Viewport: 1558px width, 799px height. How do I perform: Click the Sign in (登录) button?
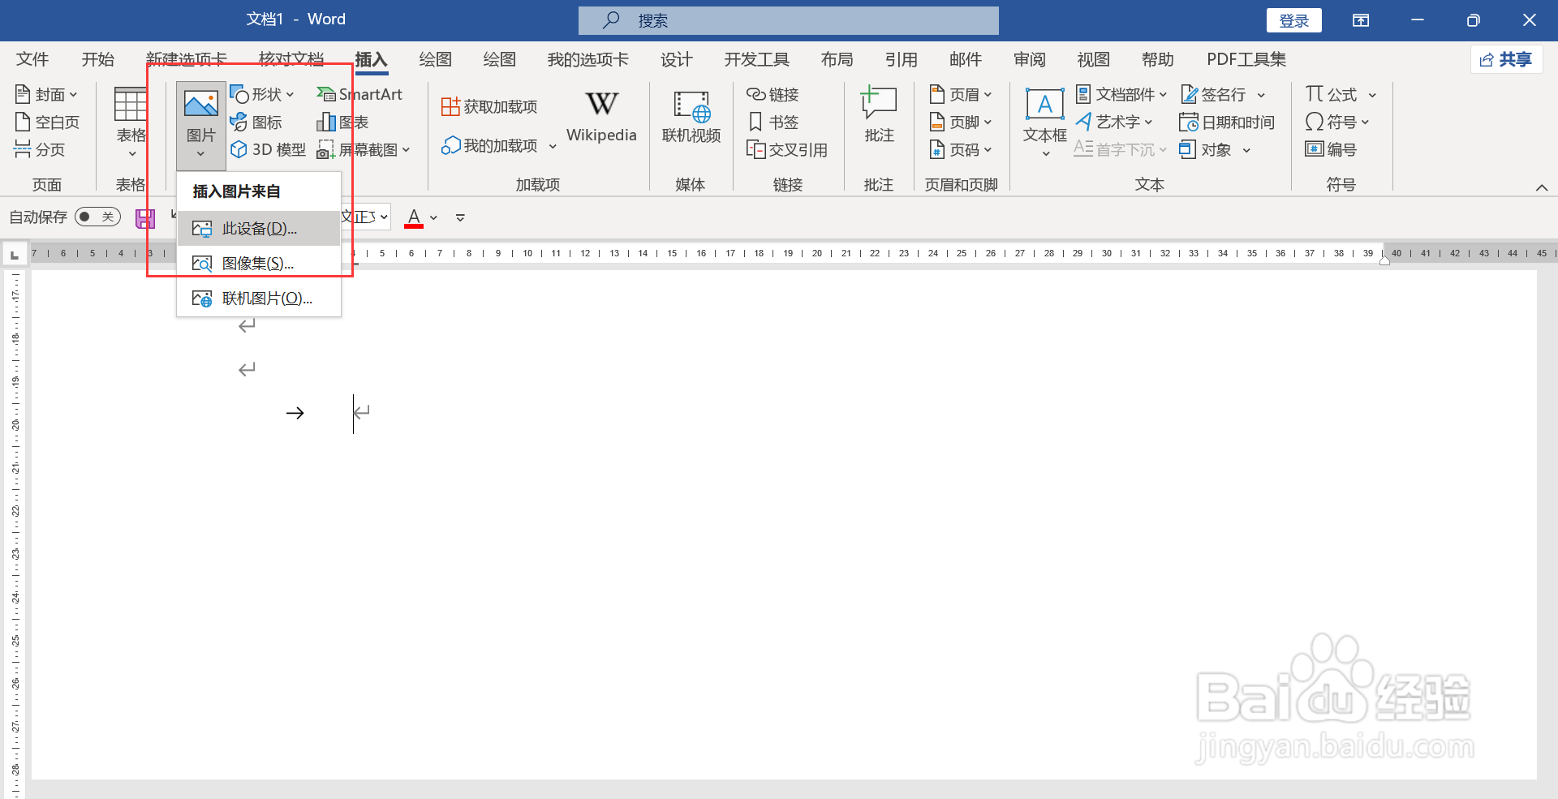(x=1293, y=20)
